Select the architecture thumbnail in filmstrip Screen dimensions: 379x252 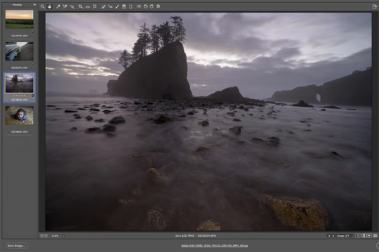click(x=20, y=51)
